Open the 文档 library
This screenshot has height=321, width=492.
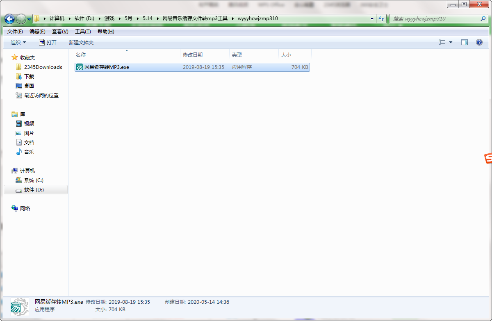[x=25, y=142]
